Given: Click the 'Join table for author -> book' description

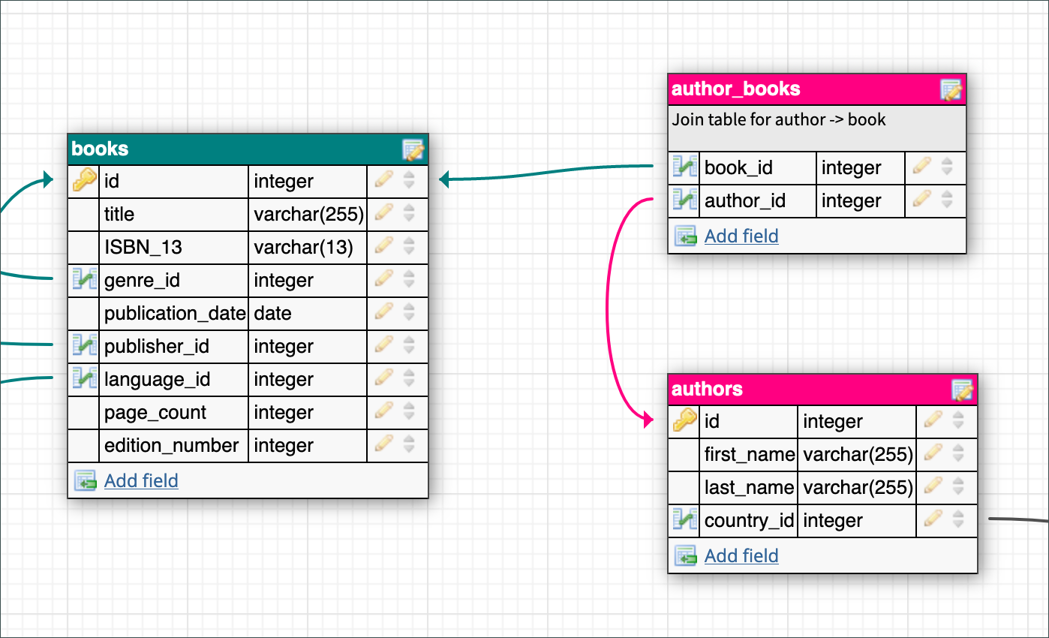Looking at the screenshot, I should click(x=779, y=119).
